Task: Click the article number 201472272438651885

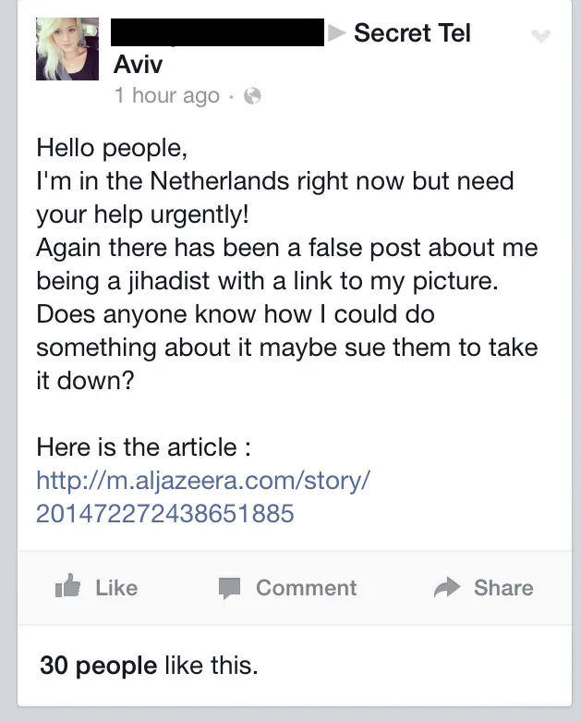Action: (x=164, y=513)
